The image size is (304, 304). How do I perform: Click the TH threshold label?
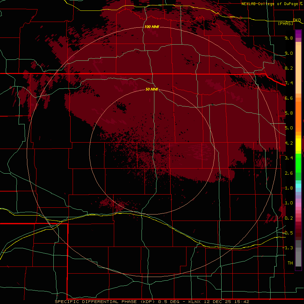(290, 263)
